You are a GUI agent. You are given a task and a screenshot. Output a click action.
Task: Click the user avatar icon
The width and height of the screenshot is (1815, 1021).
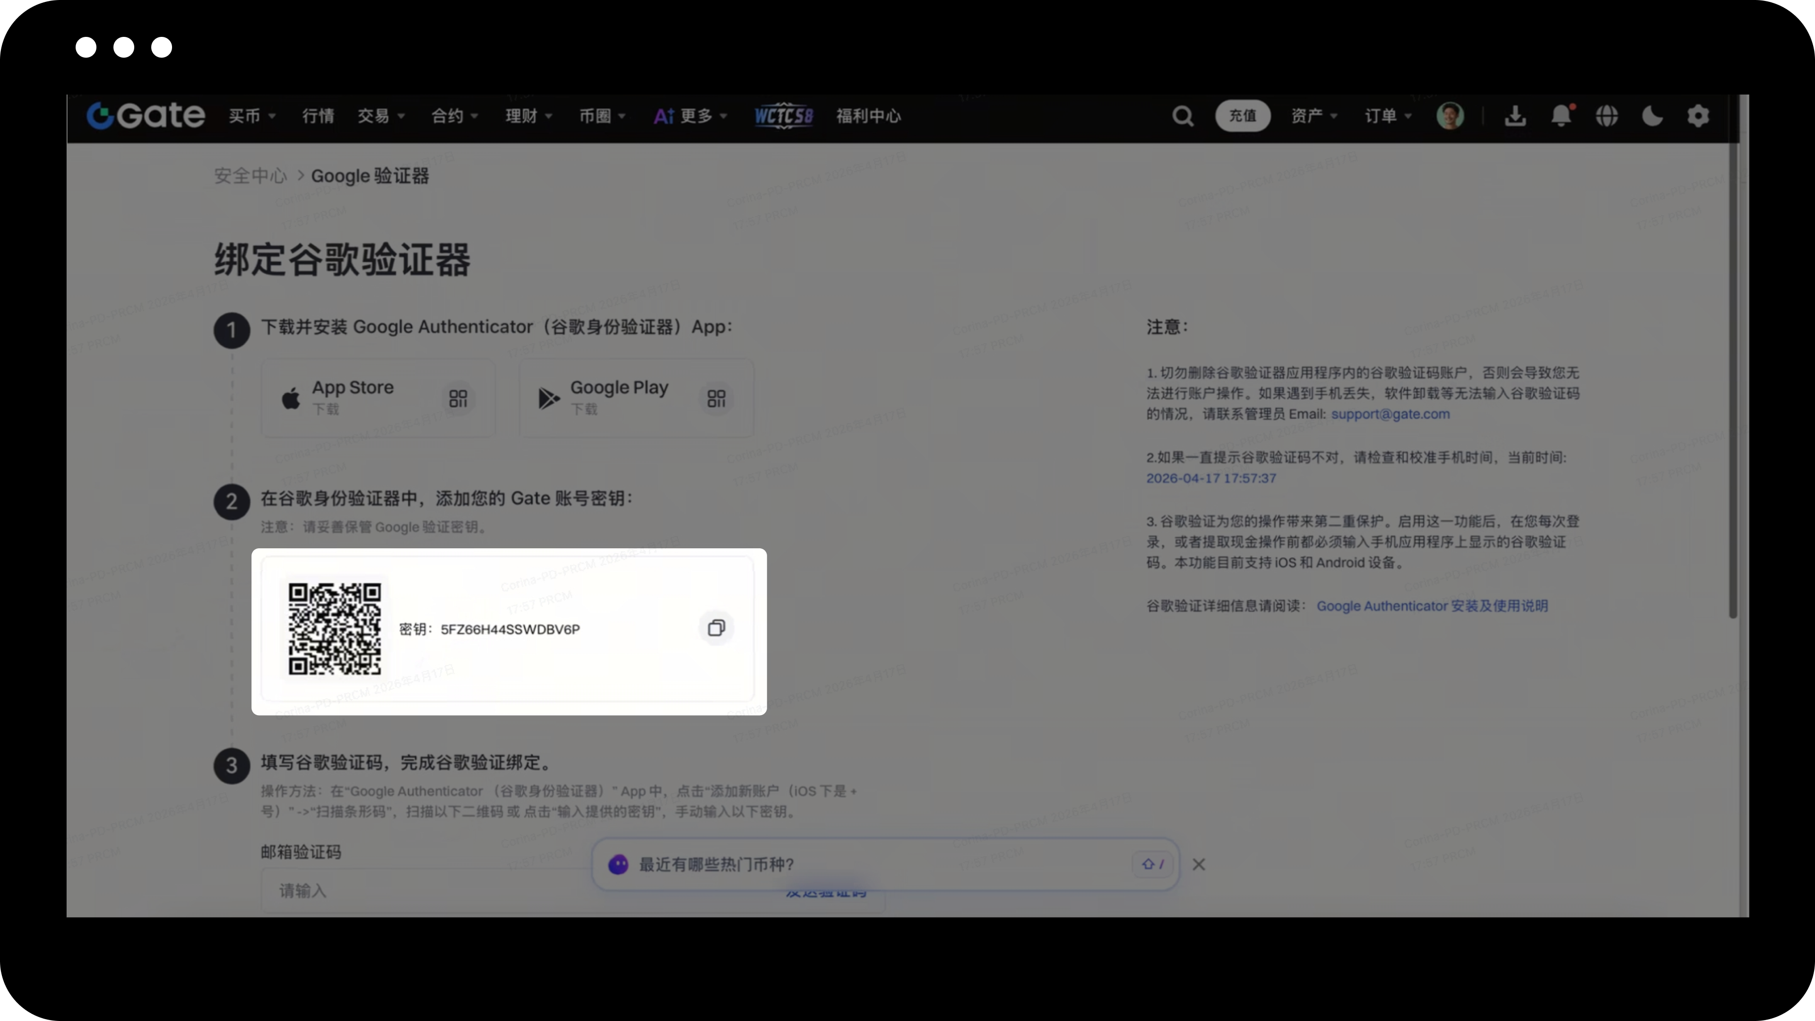[x=1449, y=116]
